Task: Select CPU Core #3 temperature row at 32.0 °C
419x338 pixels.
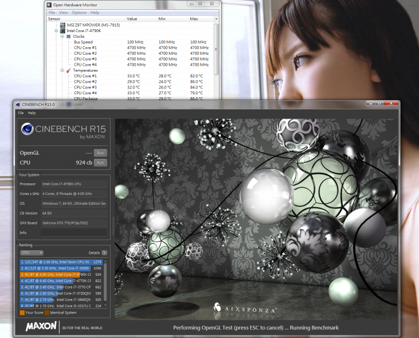Action: [x=130, y=87]
